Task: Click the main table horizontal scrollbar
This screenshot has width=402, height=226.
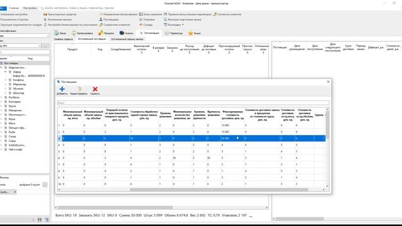Action: 115,207
